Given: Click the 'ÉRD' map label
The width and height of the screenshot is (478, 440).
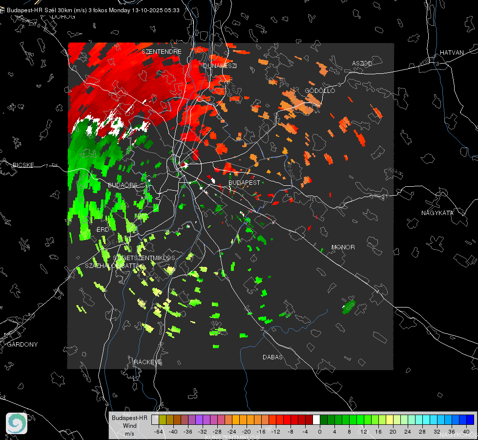Looking at the screenshot, I should point(103,230).
